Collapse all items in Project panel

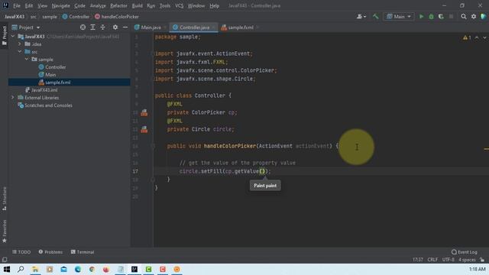coord(102,27)
